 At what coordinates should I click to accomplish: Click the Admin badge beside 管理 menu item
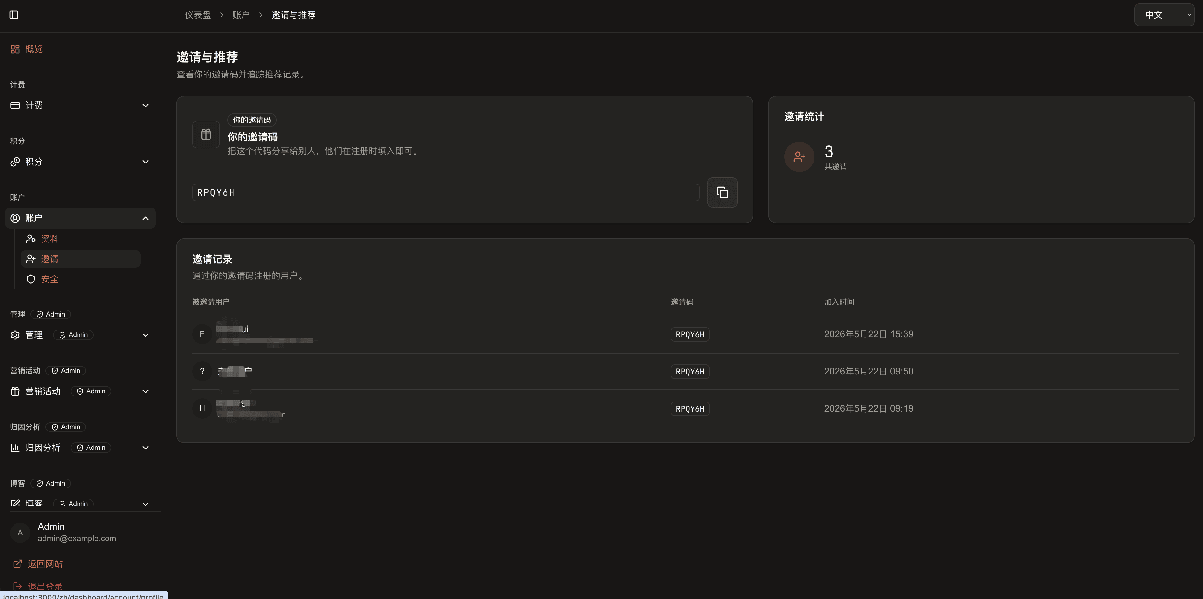tap(73, 335)
